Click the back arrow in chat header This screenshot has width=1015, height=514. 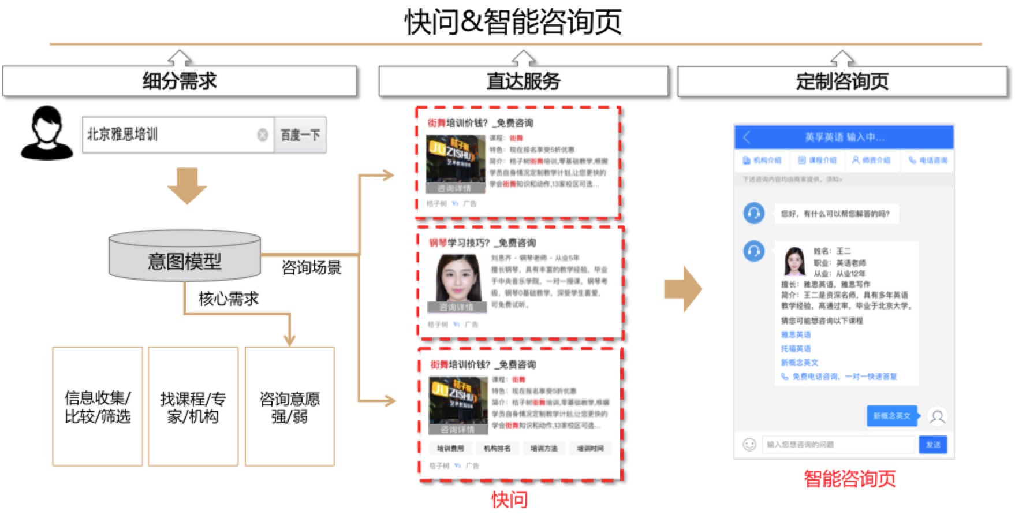[747, 137]
